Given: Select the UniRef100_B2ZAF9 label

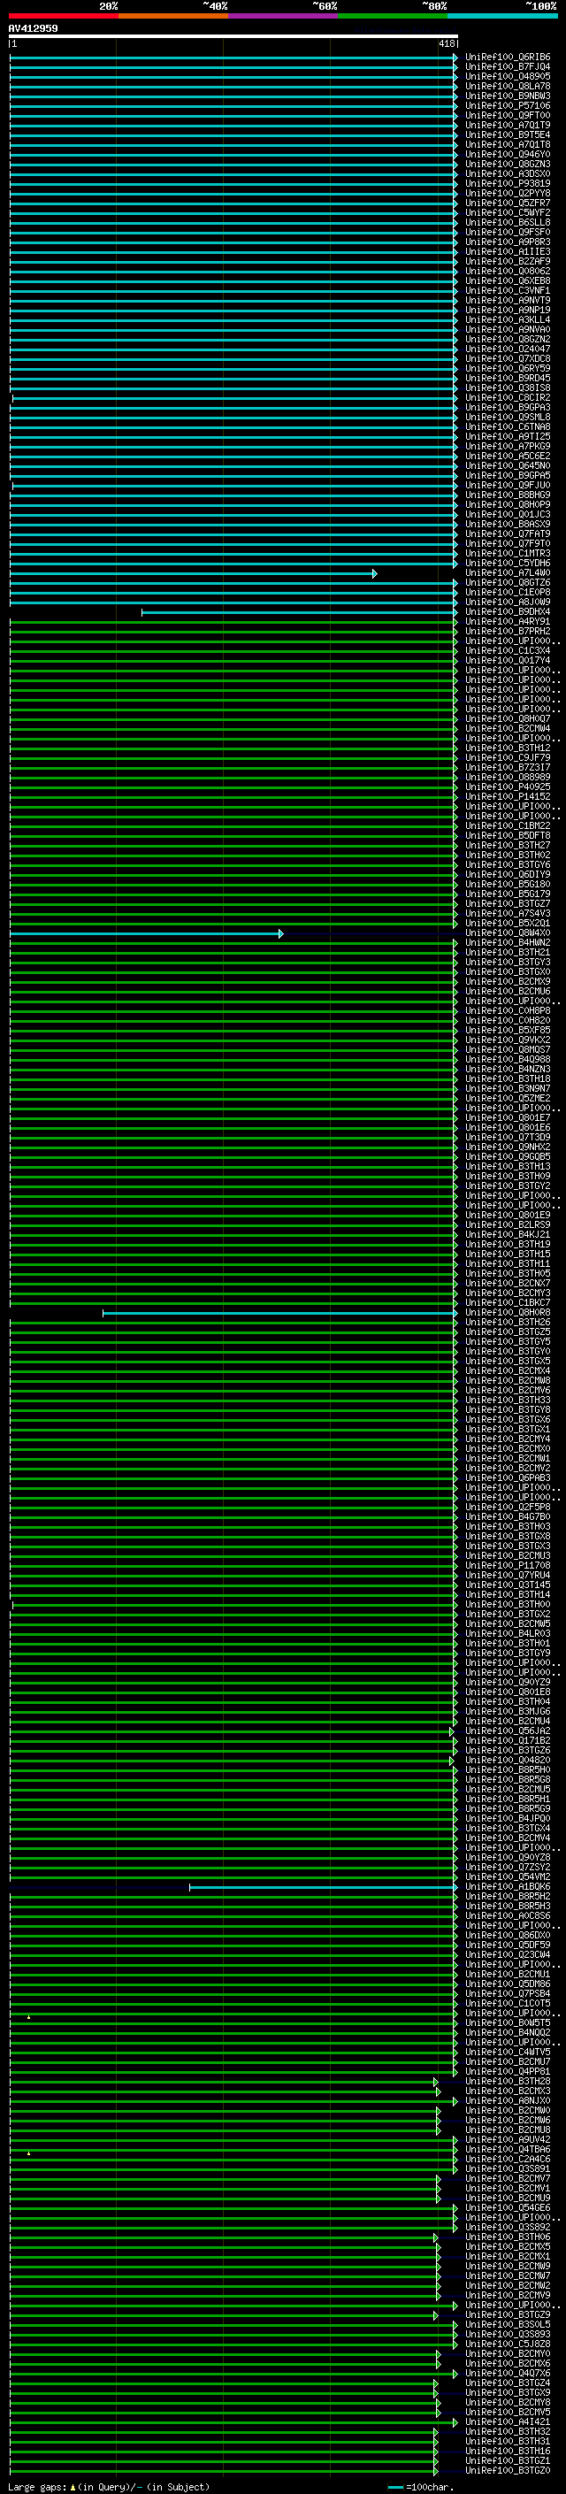Looking at the screenshot, I should click(x=508, y=261).
